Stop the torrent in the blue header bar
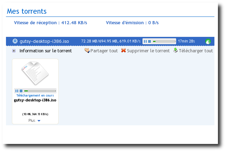The image size is (226, 152). point(149,41)
